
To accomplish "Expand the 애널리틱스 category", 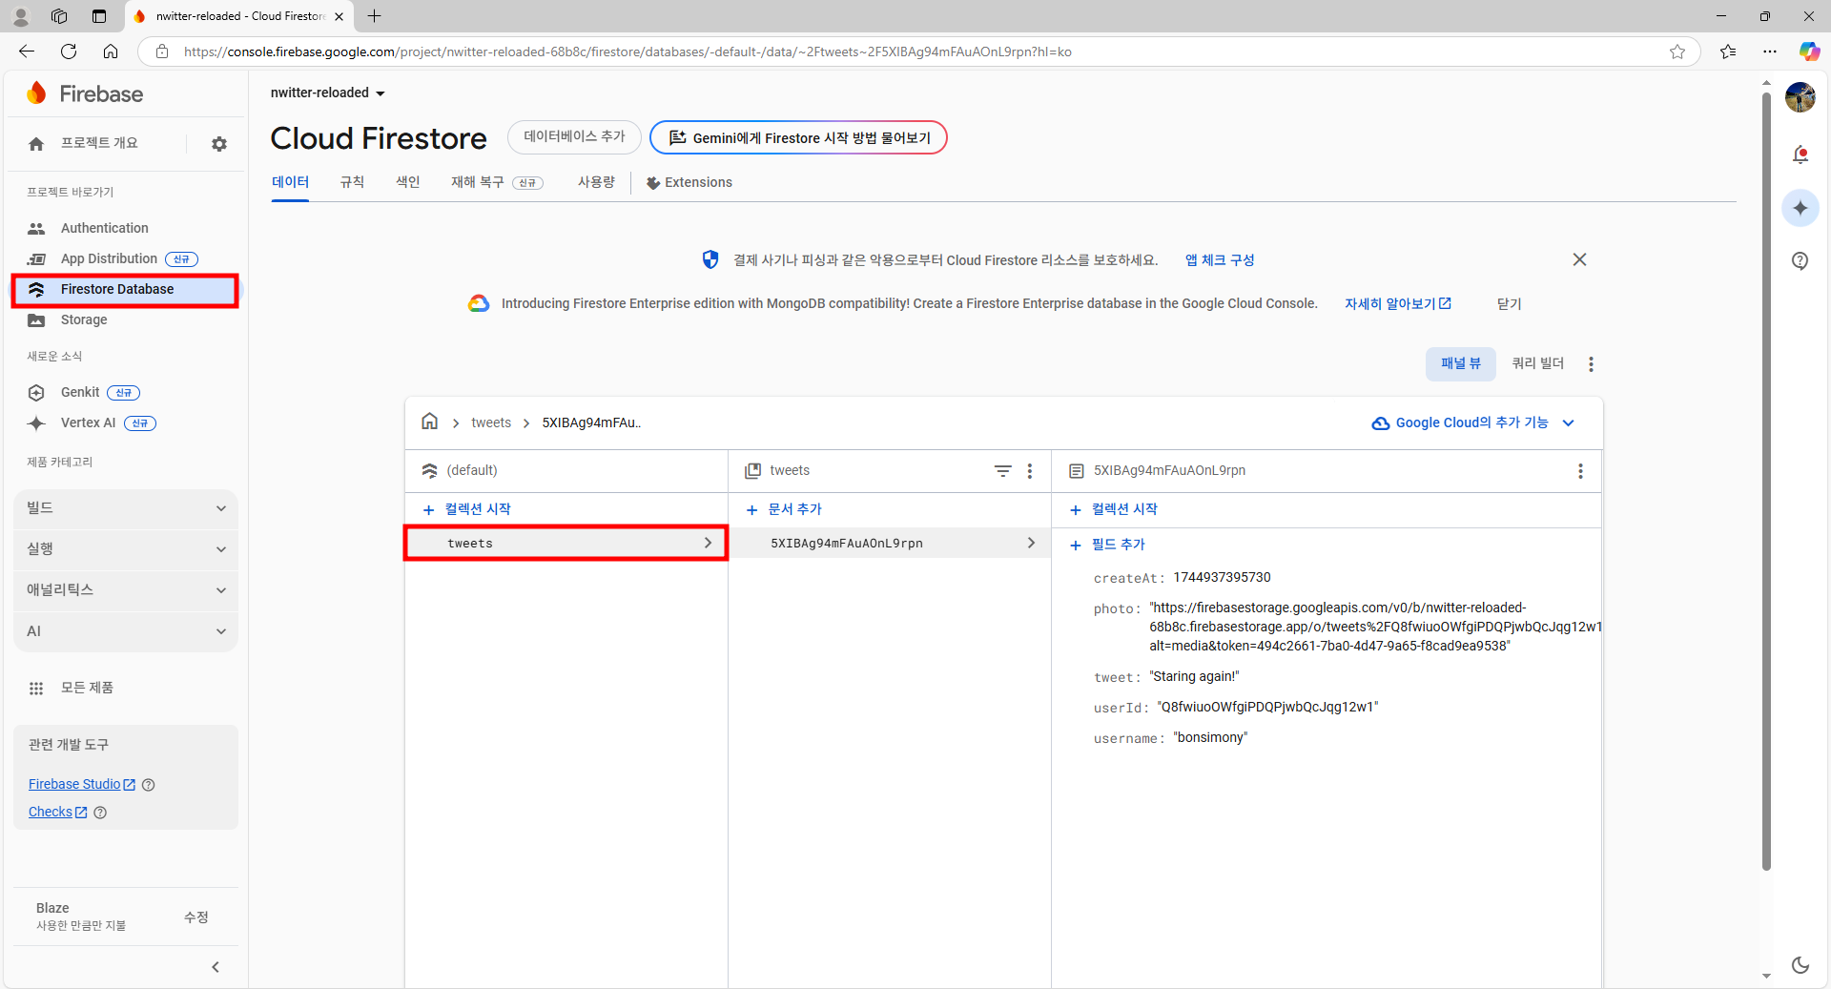I will point(126,590).
